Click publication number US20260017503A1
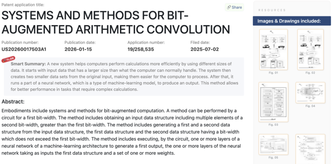 (24, 49)
